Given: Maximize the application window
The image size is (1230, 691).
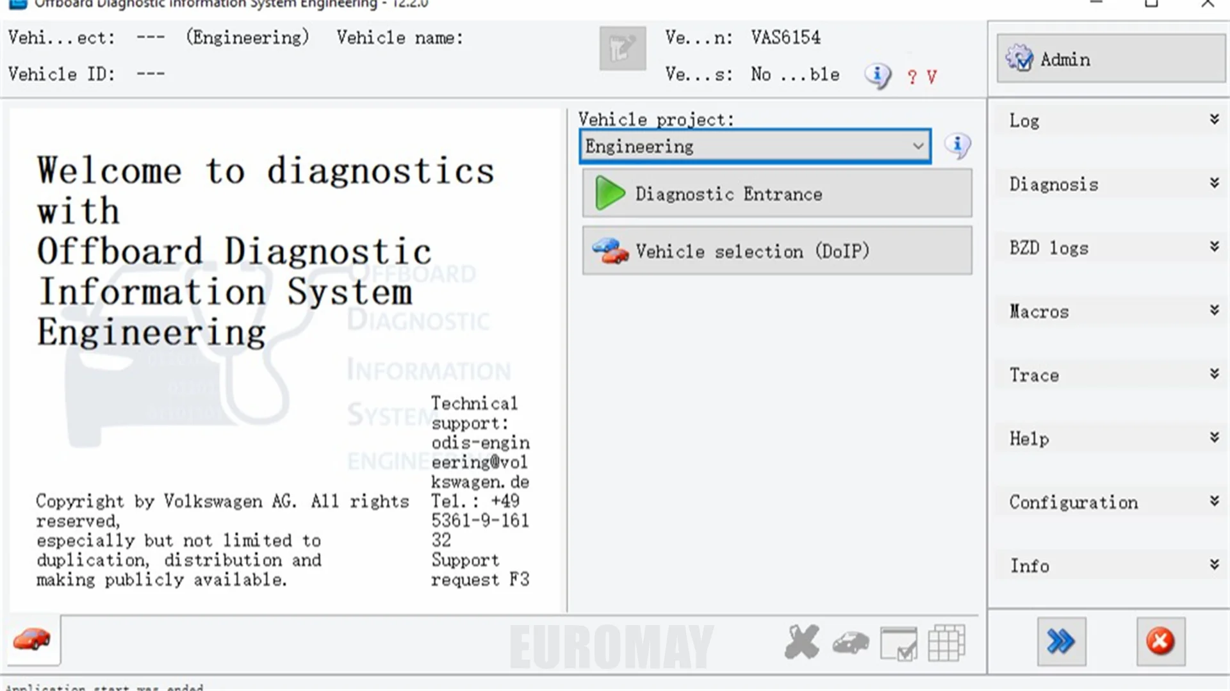Looking at the screenshot, I should pos(1151,3).
